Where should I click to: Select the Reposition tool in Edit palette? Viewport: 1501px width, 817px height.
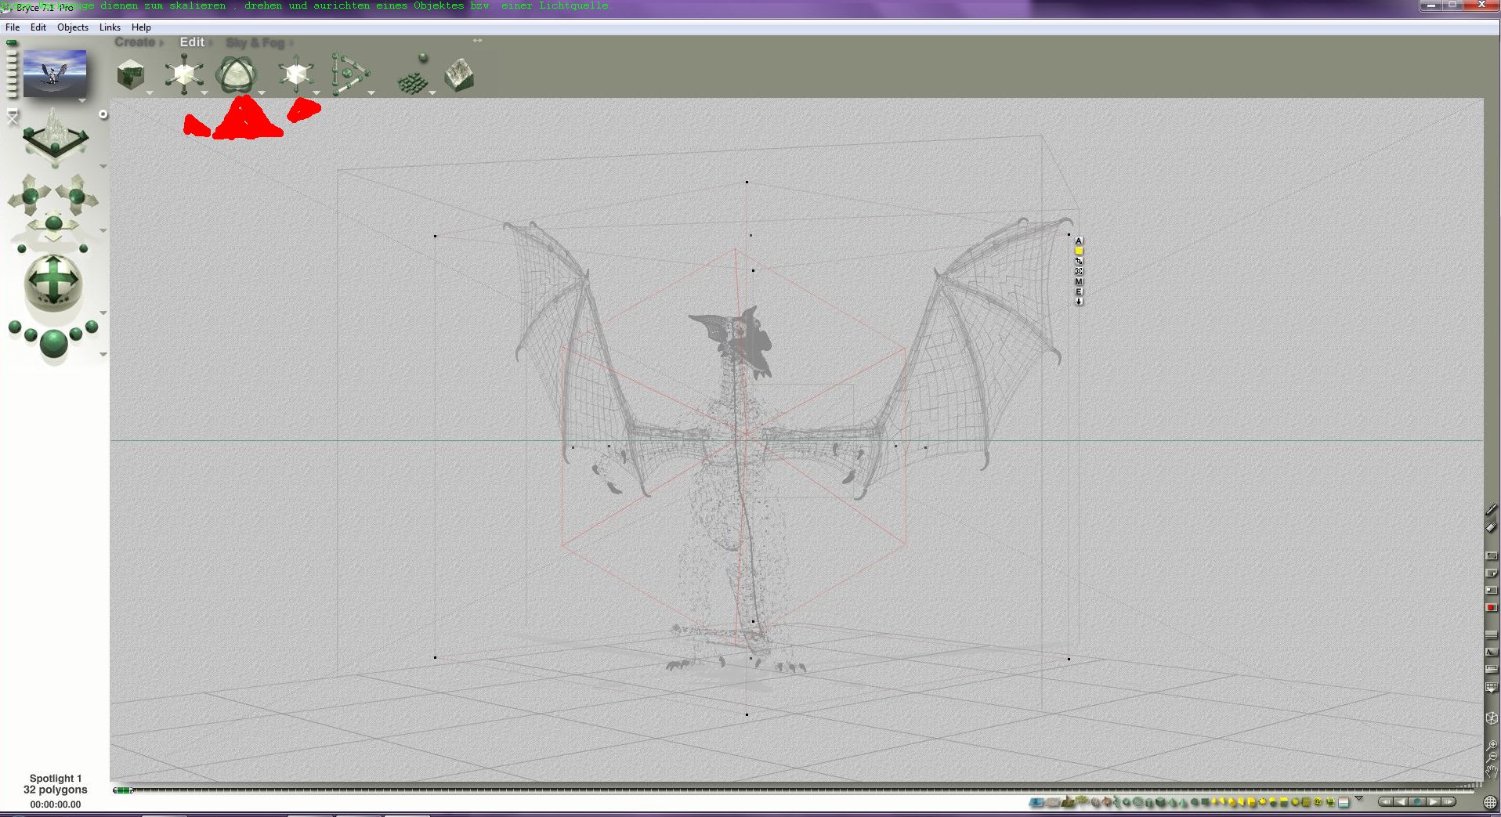pos(295,74)
